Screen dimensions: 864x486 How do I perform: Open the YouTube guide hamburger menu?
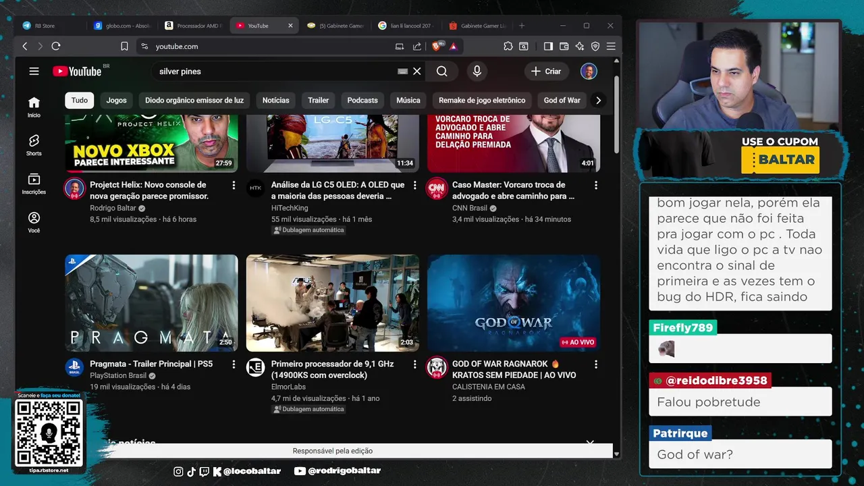pyautogui.click(x=34, y=71)
